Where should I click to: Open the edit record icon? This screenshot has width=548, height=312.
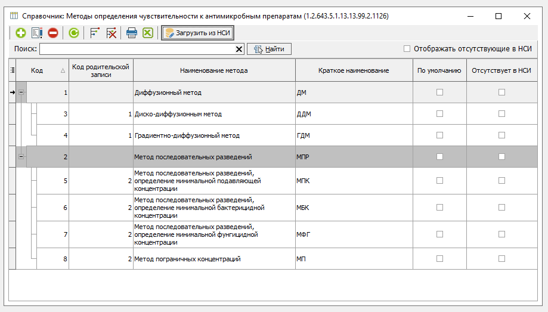37,33
